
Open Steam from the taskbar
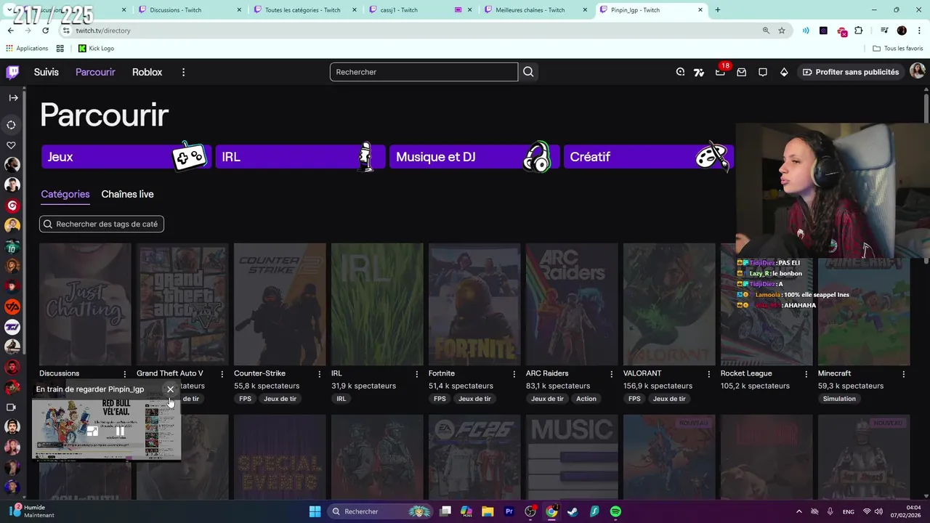coord(573,511)
